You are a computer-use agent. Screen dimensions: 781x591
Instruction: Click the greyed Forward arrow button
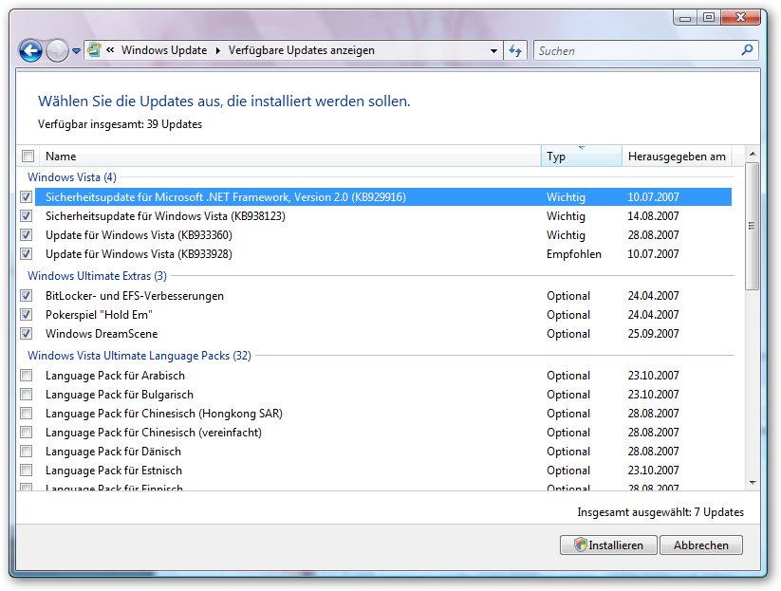(x=57, y=51)
